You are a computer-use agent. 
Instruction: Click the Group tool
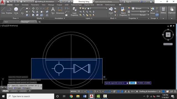coord(152,10)
